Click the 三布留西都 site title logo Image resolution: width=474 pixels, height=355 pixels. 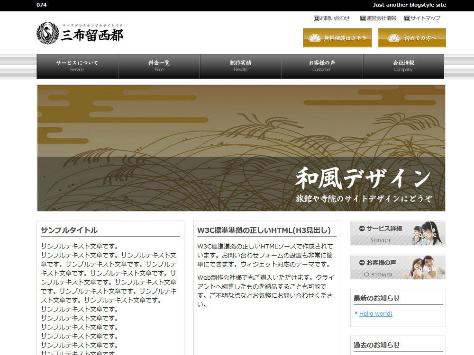(92, 35)
